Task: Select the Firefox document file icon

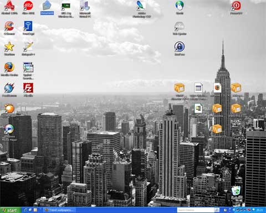Action: click(217, 88)
